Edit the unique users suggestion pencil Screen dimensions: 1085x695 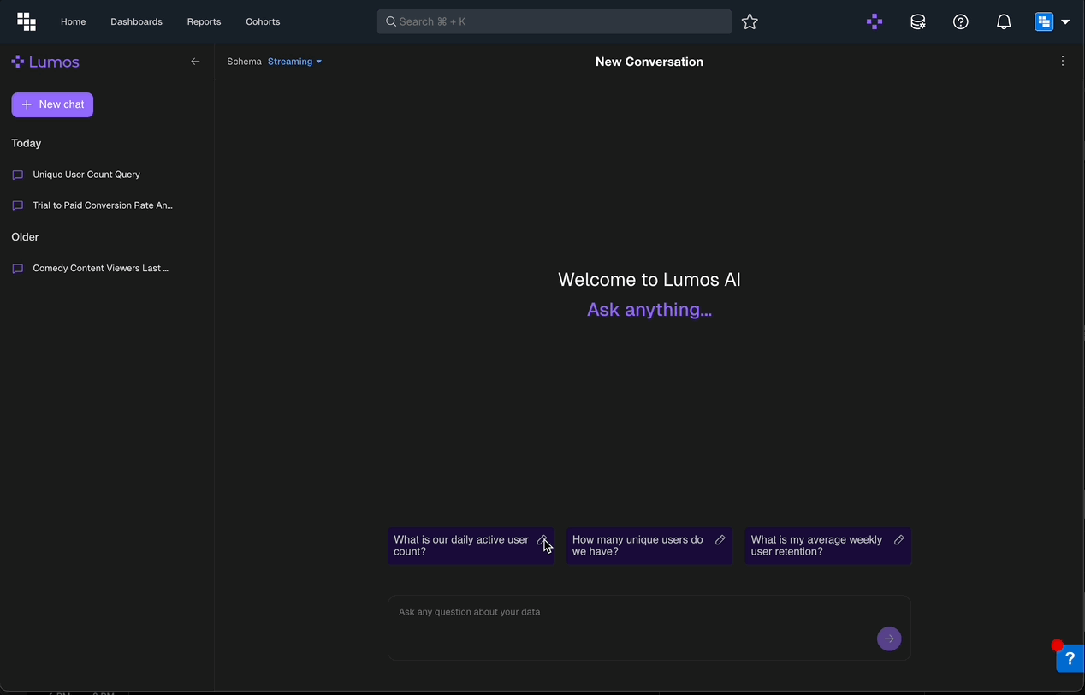coord(720,540)
